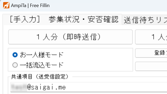The width and height of the screenshot is (167, 94).
Task: Click the 一括流込モード label text
Action: (x=42, y=65)
